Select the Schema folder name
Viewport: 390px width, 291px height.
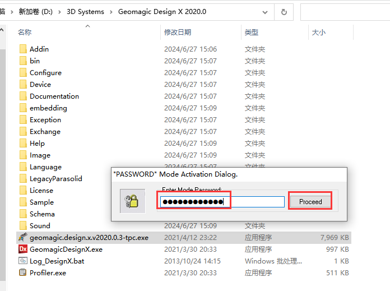[x=42, y=214]
